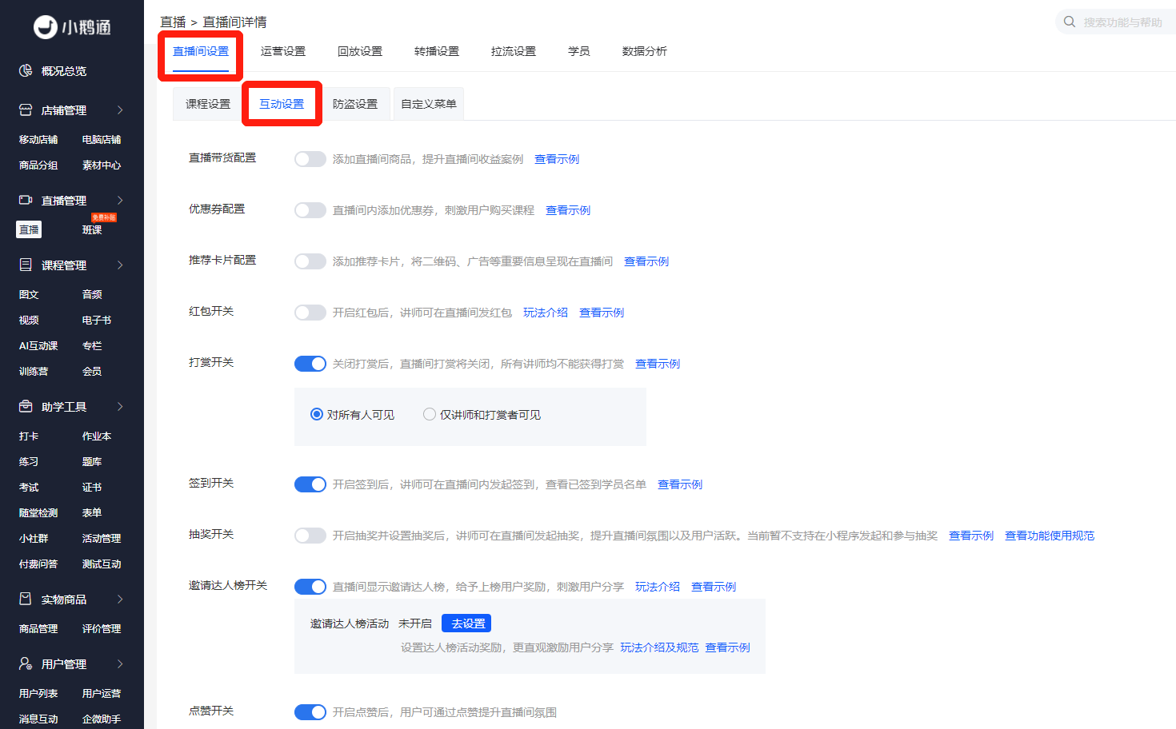Click the 用户管理 icon
The width and height of the screenshot is (1176, 729).
(x=26, y=663)
